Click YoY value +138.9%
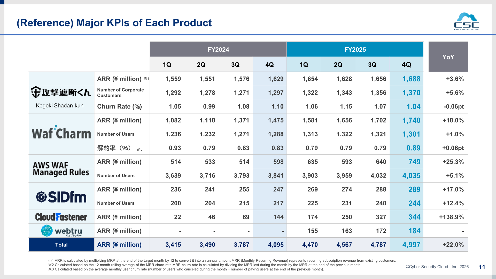The image size is (496, 279). click(451, 217)
